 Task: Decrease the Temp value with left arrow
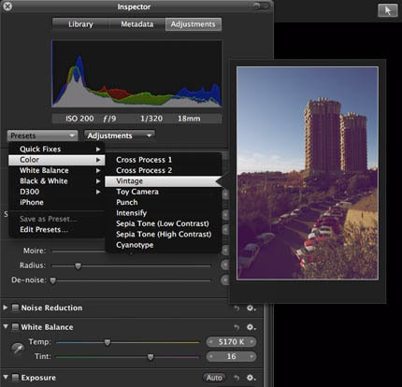pyautogui.click(x=211, y=342)
